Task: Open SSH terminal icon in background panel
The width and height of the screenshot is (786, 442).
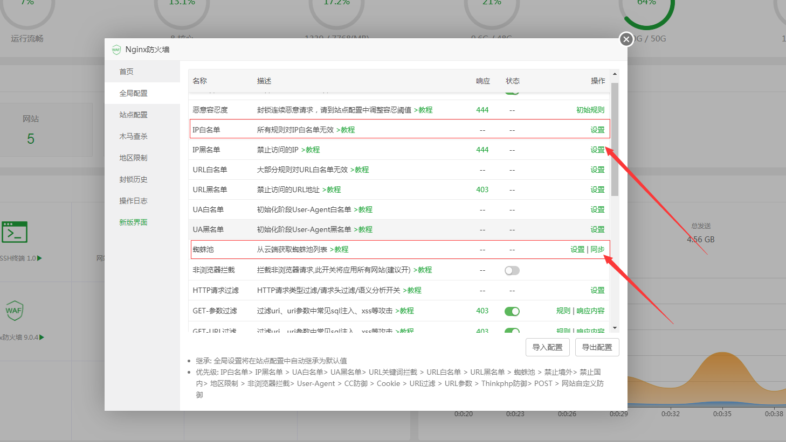Action: coord(14,232)
